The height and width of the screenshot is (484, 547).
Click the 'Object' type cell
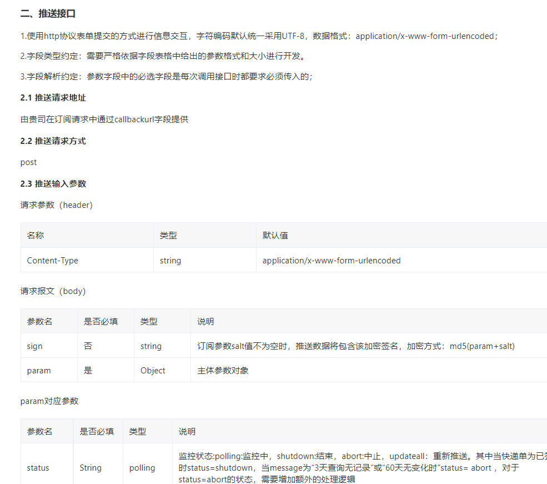point(162,370)
